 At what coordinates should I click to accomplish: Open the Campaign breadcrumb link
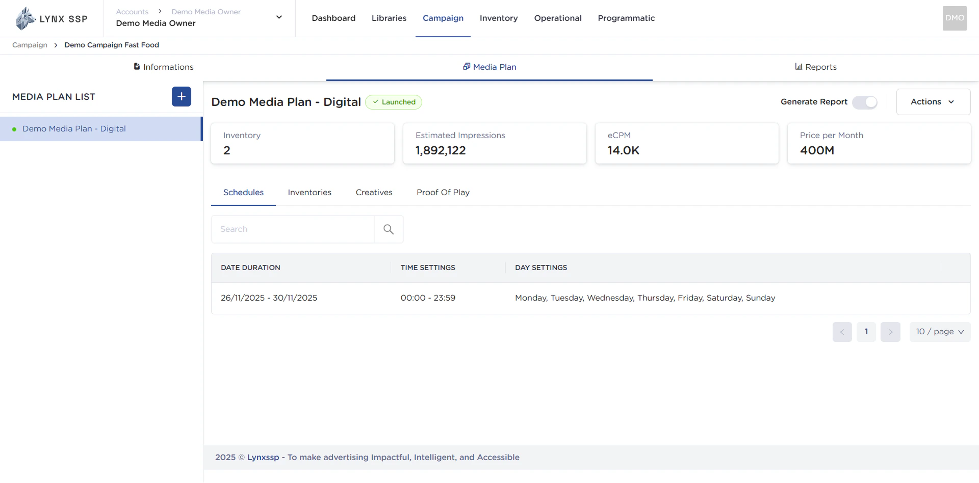point(29,45)
